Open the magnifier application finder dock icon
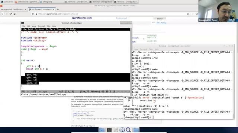238x133 pixels. (128, 130)
